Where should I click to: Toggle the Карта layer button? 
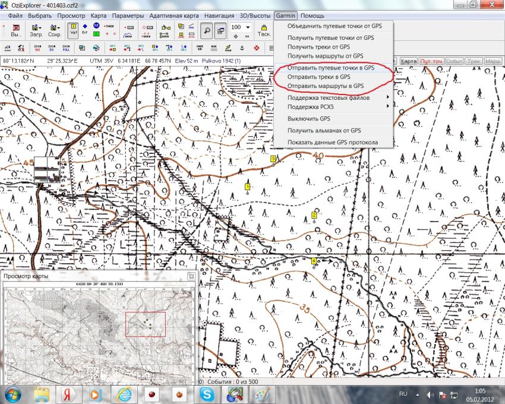click(x=408, y=61)
